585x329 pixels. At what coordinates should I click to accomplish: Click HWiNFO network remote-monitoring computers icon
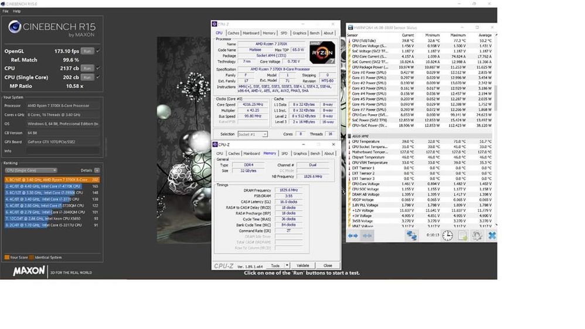click(411, 235)
